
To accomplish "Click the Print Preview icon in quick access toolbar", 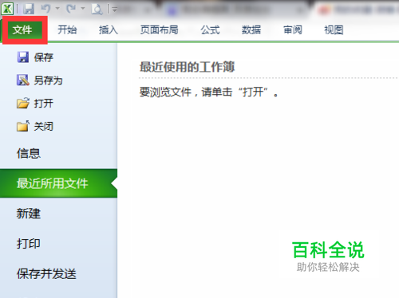I will [x=97, y=9].
